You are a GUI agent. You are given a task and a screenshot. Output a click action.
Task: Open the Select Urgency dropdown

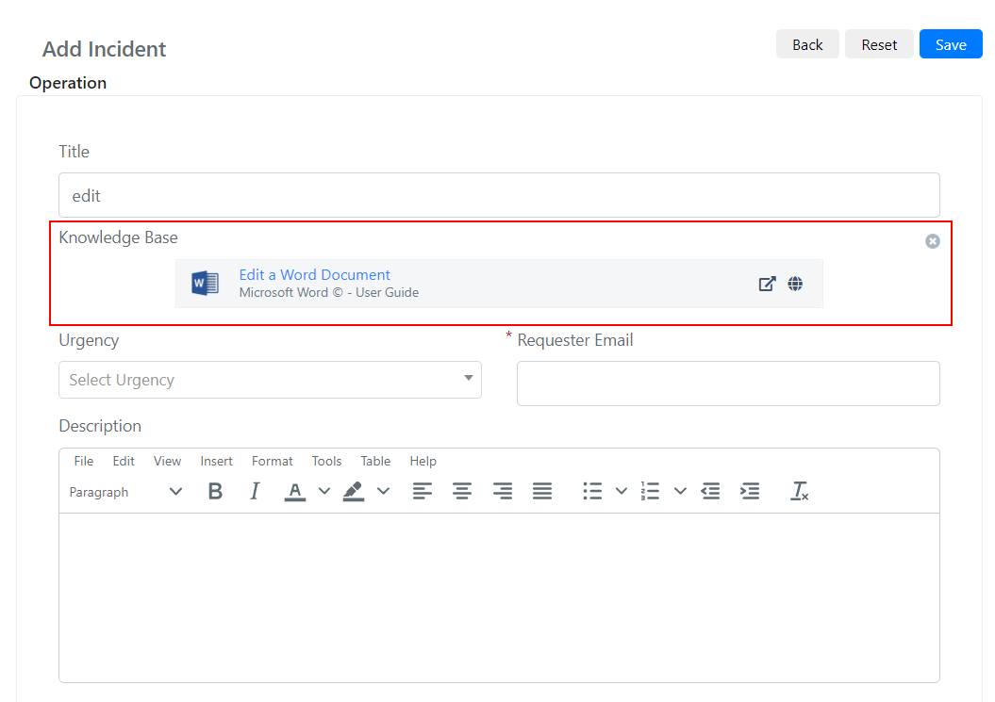270,380
